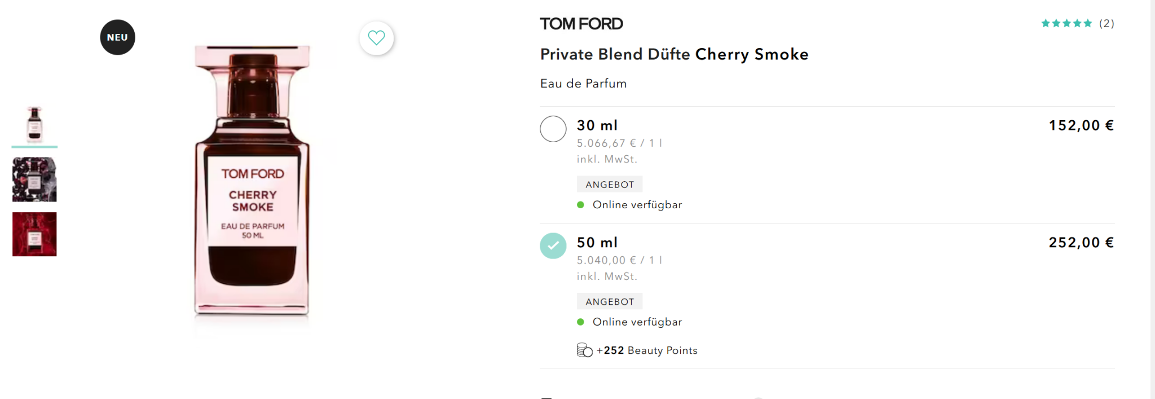Click the Beauty Points coins icon
Image resolution: width=1155 pixels, height=399 pixels.
584,350
